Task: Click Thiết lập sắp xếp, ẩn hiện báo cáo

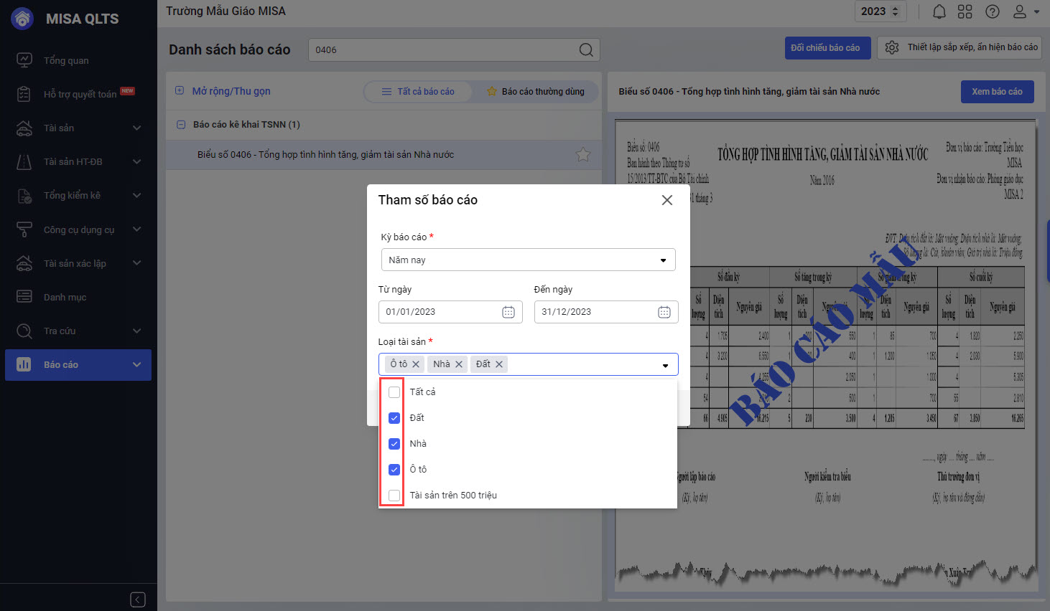Action: click(960, 47)
